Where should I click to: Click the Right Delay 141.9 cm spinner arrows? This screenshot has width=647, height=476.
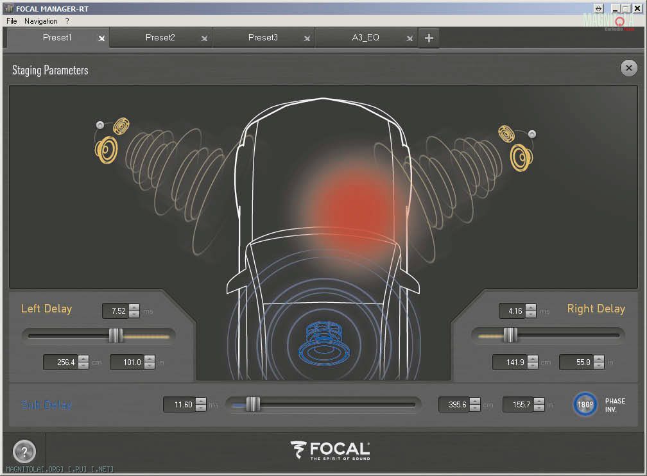point(533,362)
